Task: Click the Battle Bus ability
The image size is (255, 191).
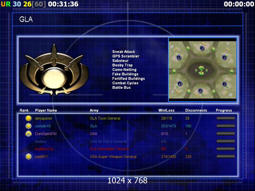Action: point(121,88)
